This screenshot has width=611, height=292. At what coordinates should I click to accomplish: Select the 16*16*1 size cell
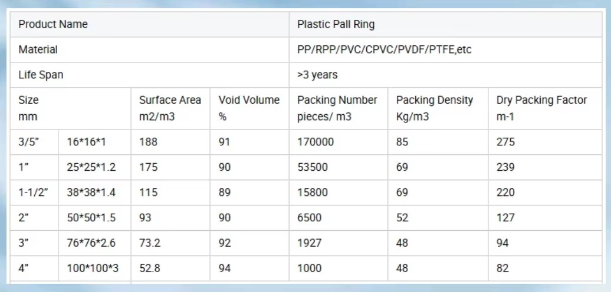click(94, 142)
